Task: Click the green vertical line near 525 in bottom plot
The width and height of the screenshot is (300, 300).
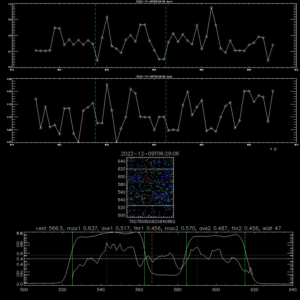Action: click(x=72, y=258)
